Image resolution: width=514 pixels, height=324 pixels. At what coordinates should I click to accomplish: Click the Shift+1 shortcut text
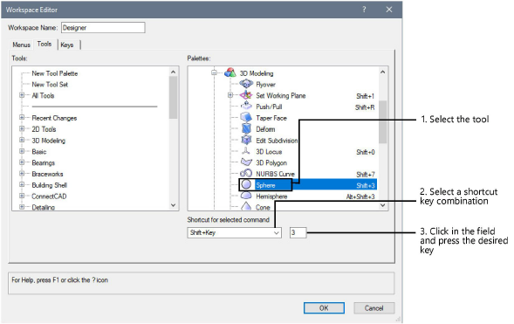coord(365,96)
